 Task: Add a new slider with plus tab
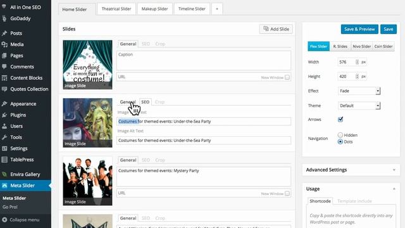[216, 9]
